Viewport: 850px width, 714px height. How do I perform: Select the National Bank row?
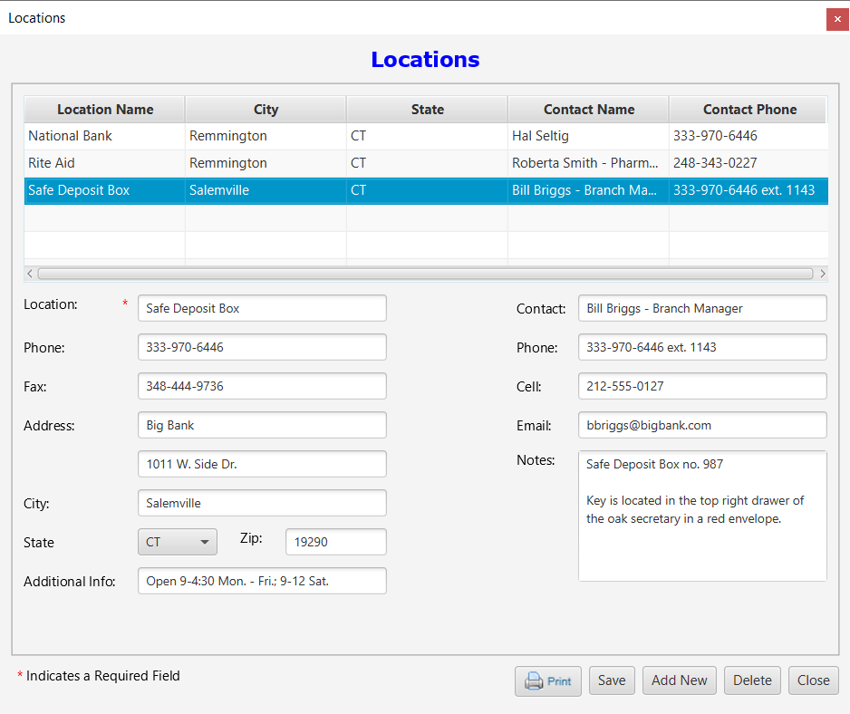pos(103,136)
